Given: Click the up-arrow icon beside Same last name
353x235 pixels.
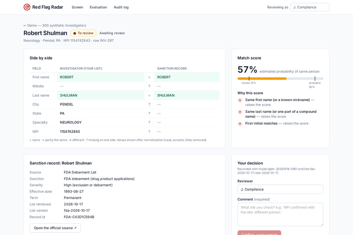Looking at the screenshot, I should tap(240, 112).
